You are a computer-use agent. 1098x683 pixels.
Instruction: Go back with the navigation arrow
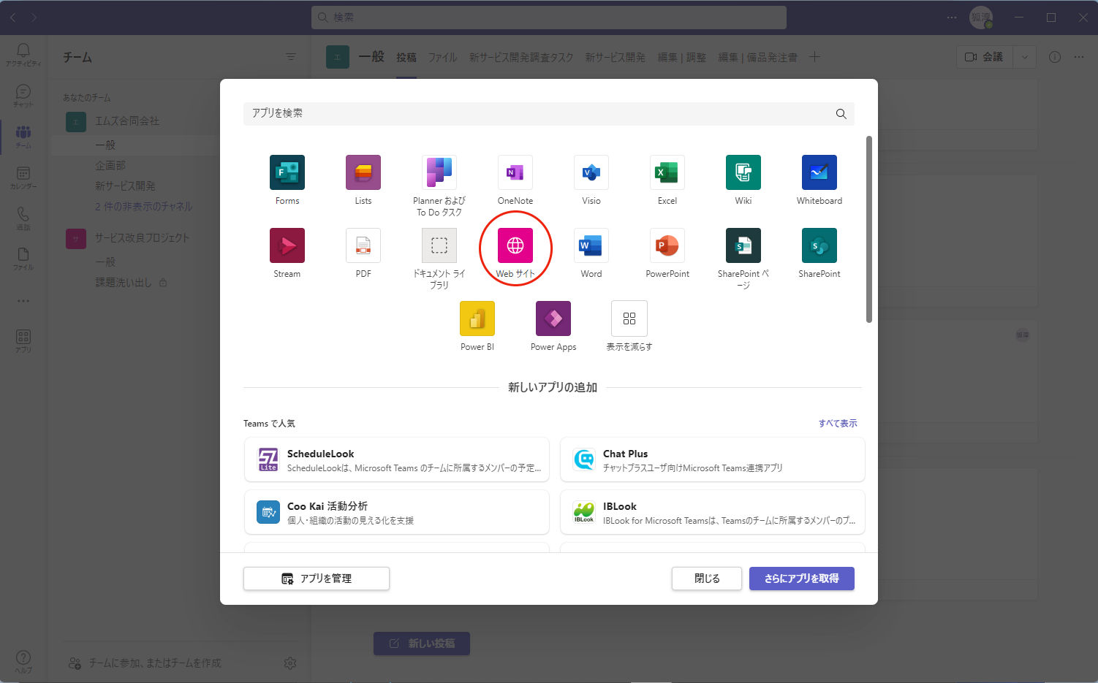(x=13, y=18)
